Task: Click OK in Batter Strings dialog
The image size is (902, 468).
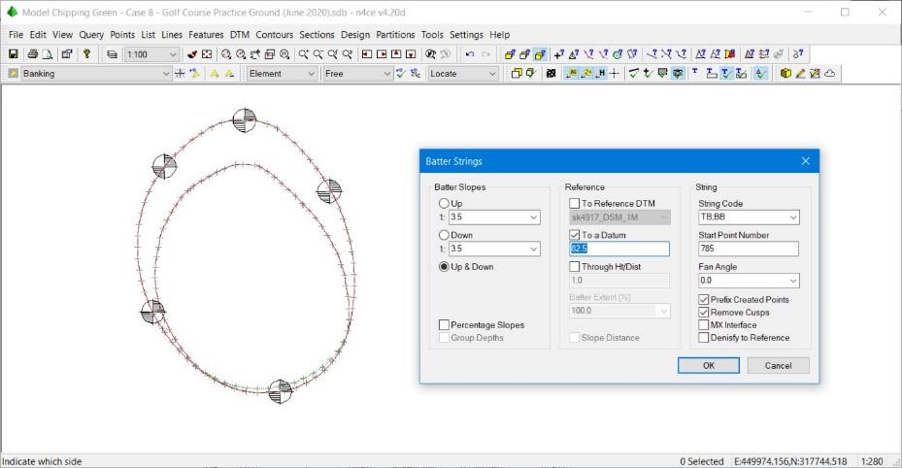Action: (708, 365)
